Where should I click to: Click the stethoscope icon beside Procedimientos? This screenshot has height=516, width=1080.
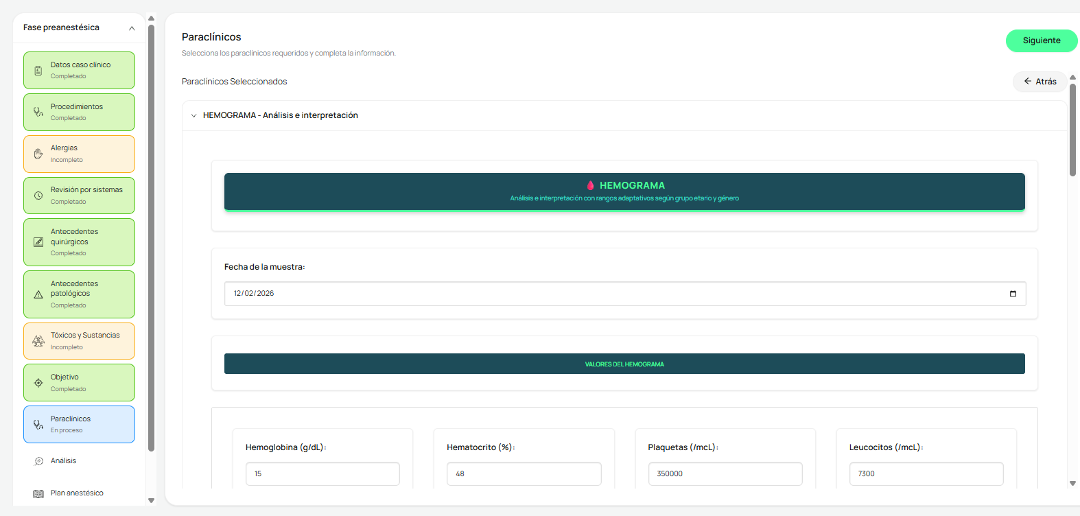(38, 112)
